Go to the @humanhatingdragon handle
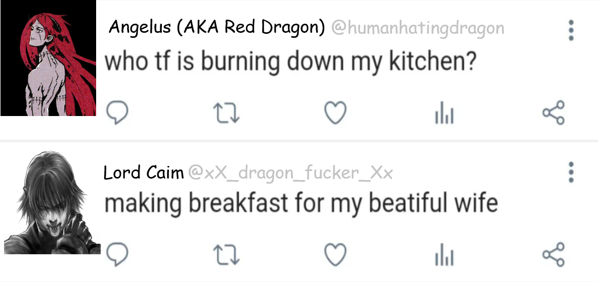The image size is (598, 282). 417,28
